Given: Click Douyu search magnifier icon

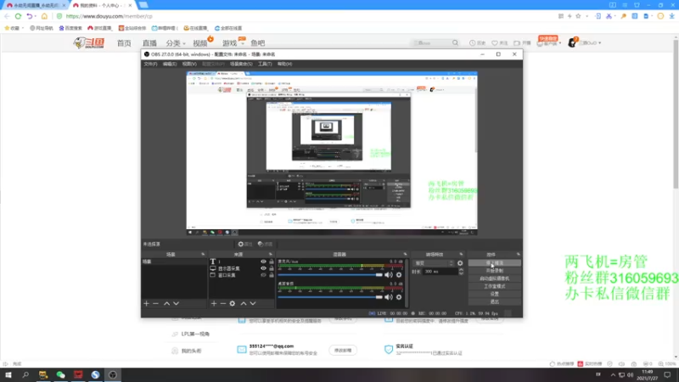Looking at the screenshot, I should click(455, 43).
